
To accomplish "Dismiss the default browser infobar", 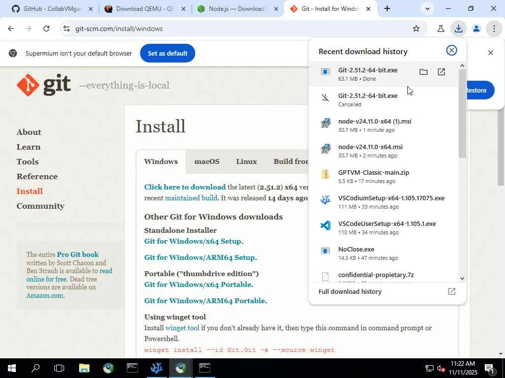I will (491, 53).
